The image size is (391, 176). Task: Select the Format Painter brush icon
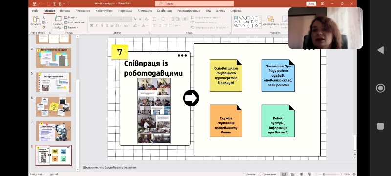(43, 27)
